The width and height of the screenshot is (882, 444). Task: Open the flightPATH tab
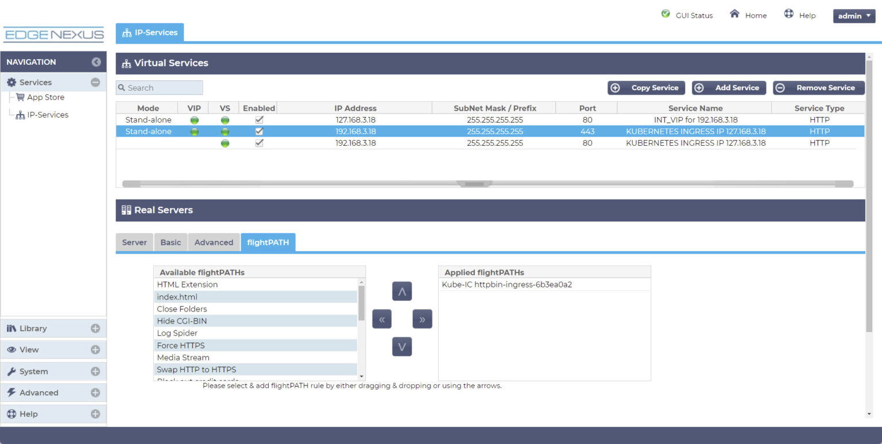(x=268, y=242)
